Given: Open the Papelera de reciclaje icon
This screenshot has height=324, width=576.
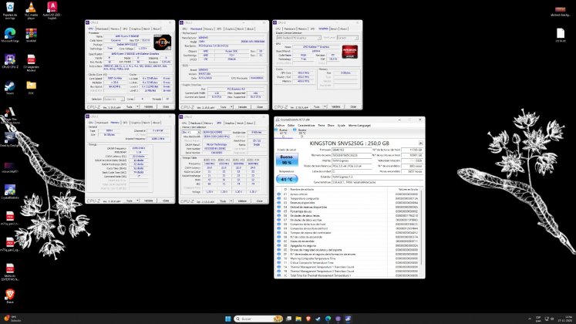Looking at the screenshot, I should coord(10,8).
